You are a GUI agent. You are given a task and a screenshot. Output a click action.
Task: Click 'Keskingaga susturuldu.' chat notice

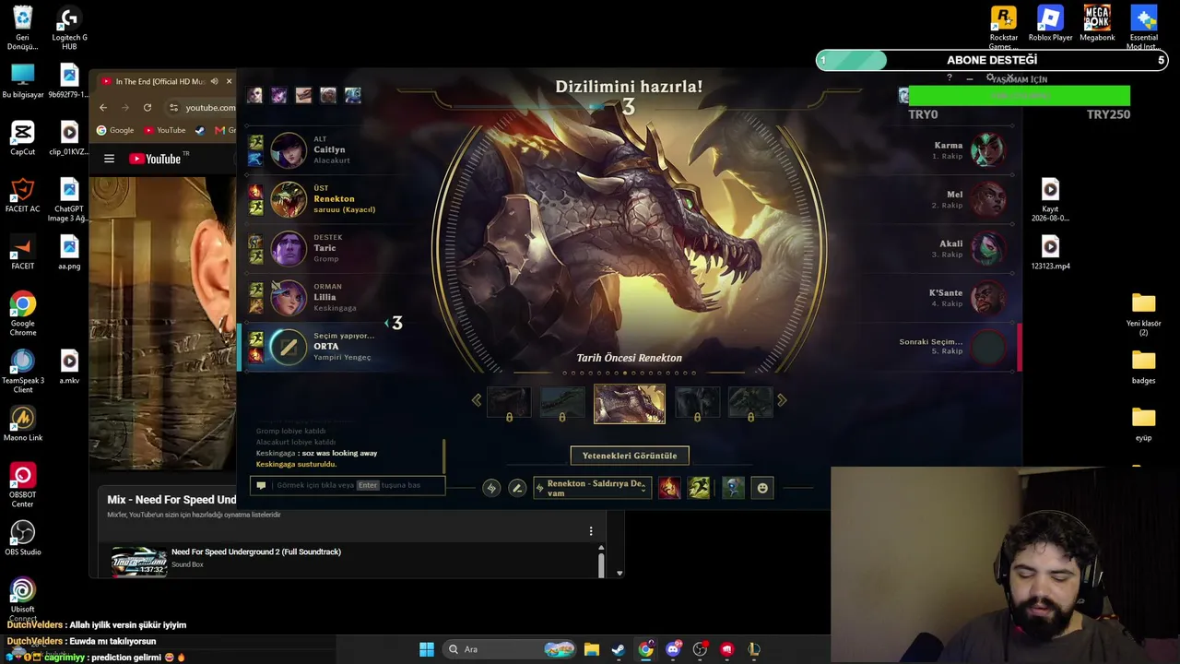[x=296, y=464]
